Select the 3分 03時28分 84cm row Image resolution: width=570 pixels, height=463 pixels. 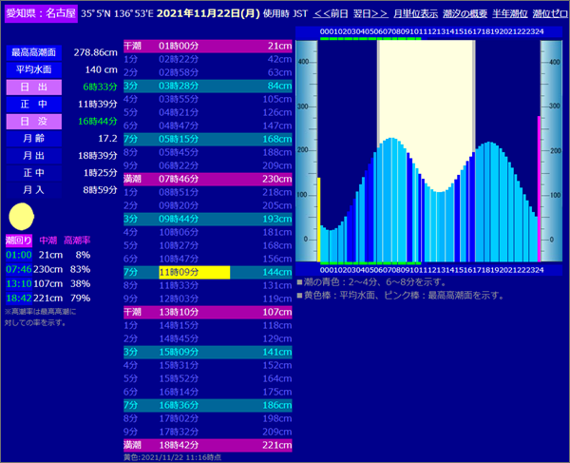[207, 87]
